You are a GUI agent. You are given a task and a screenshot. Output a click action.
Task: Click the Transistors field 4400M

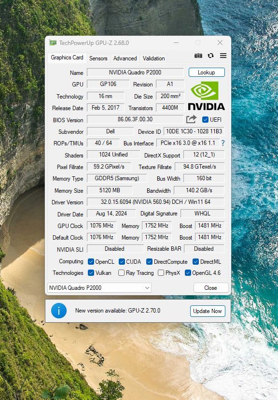(x=170, y=108)
